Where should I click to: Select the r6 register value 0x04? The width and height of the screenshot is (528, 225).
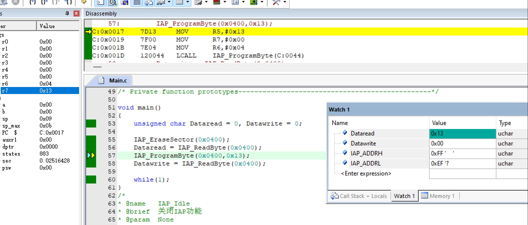[46, 83]
